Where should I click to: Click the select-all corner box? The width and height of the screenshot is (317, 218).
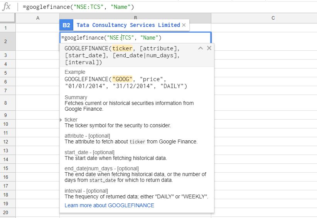pyautogui.click(x=7, y=18)
